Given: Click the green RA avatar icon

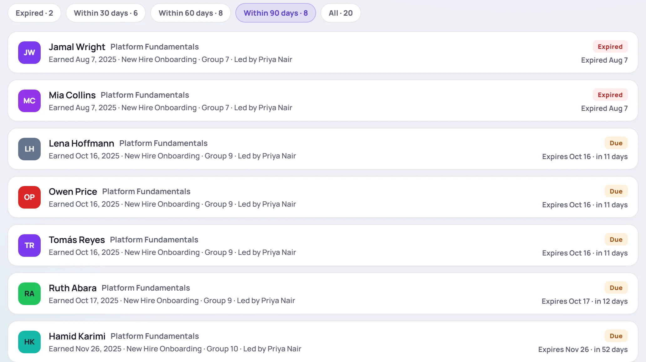Looking at the screenshot, I should coord(29,294).
